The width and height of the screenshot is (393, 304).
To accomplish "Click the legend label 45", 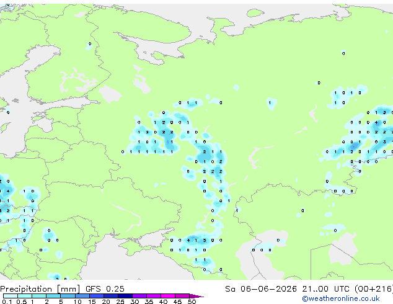I will pos(177,302).
